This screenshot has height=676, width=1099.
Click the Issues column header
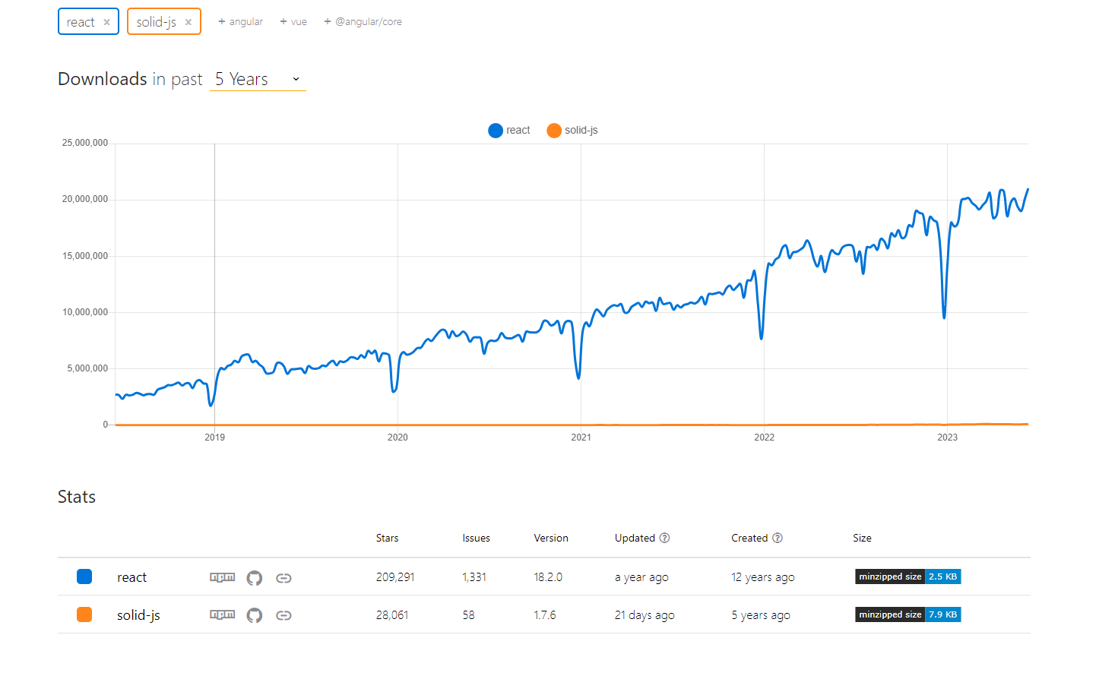(477, 538)
